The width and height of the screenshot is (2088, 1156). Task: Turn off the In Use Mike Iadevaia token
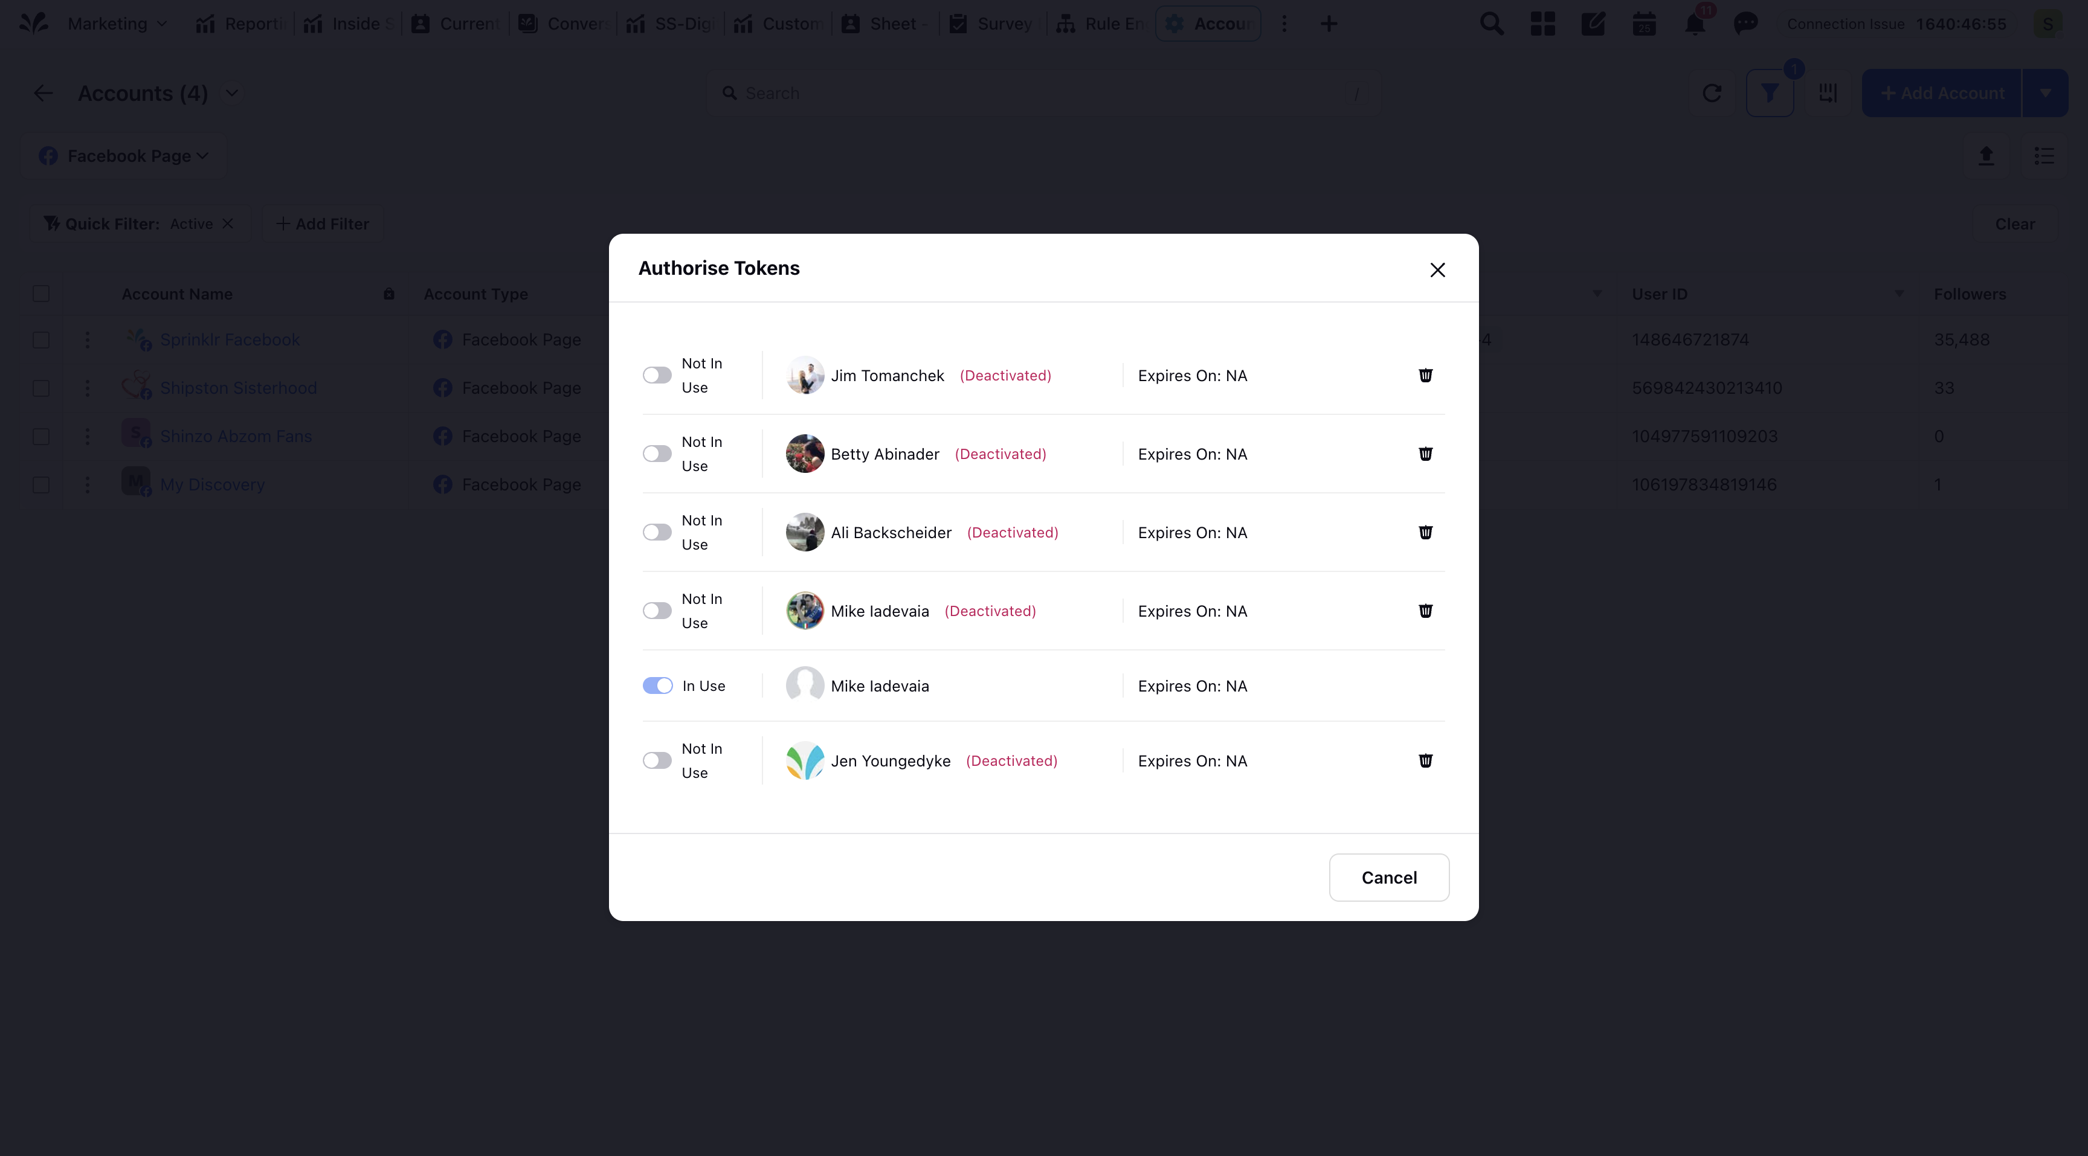tap(657, 686)
